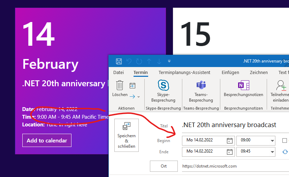Start a Skype-Besprechung
This screenshot has height=177, width=289.
coord(163,91)
